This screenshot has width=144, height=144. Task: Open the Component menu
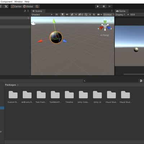[x=6, y=2]
